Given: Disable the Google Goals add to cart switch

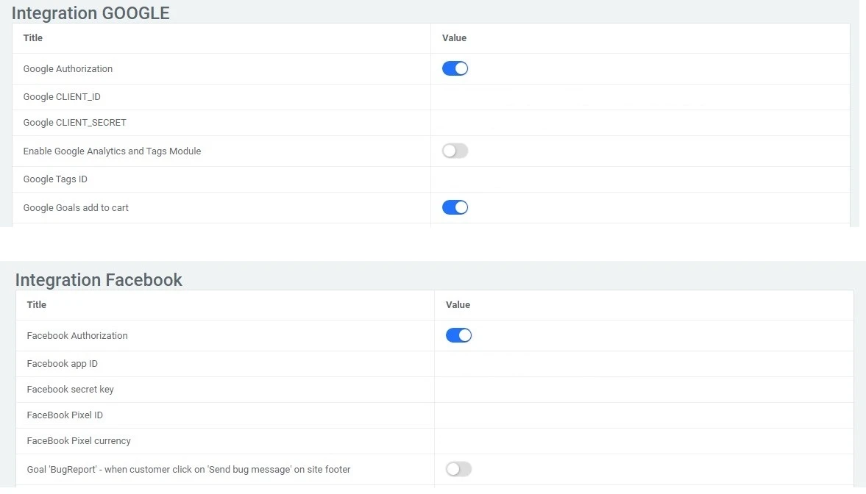Looking at the screenshot, I should 454,207.
